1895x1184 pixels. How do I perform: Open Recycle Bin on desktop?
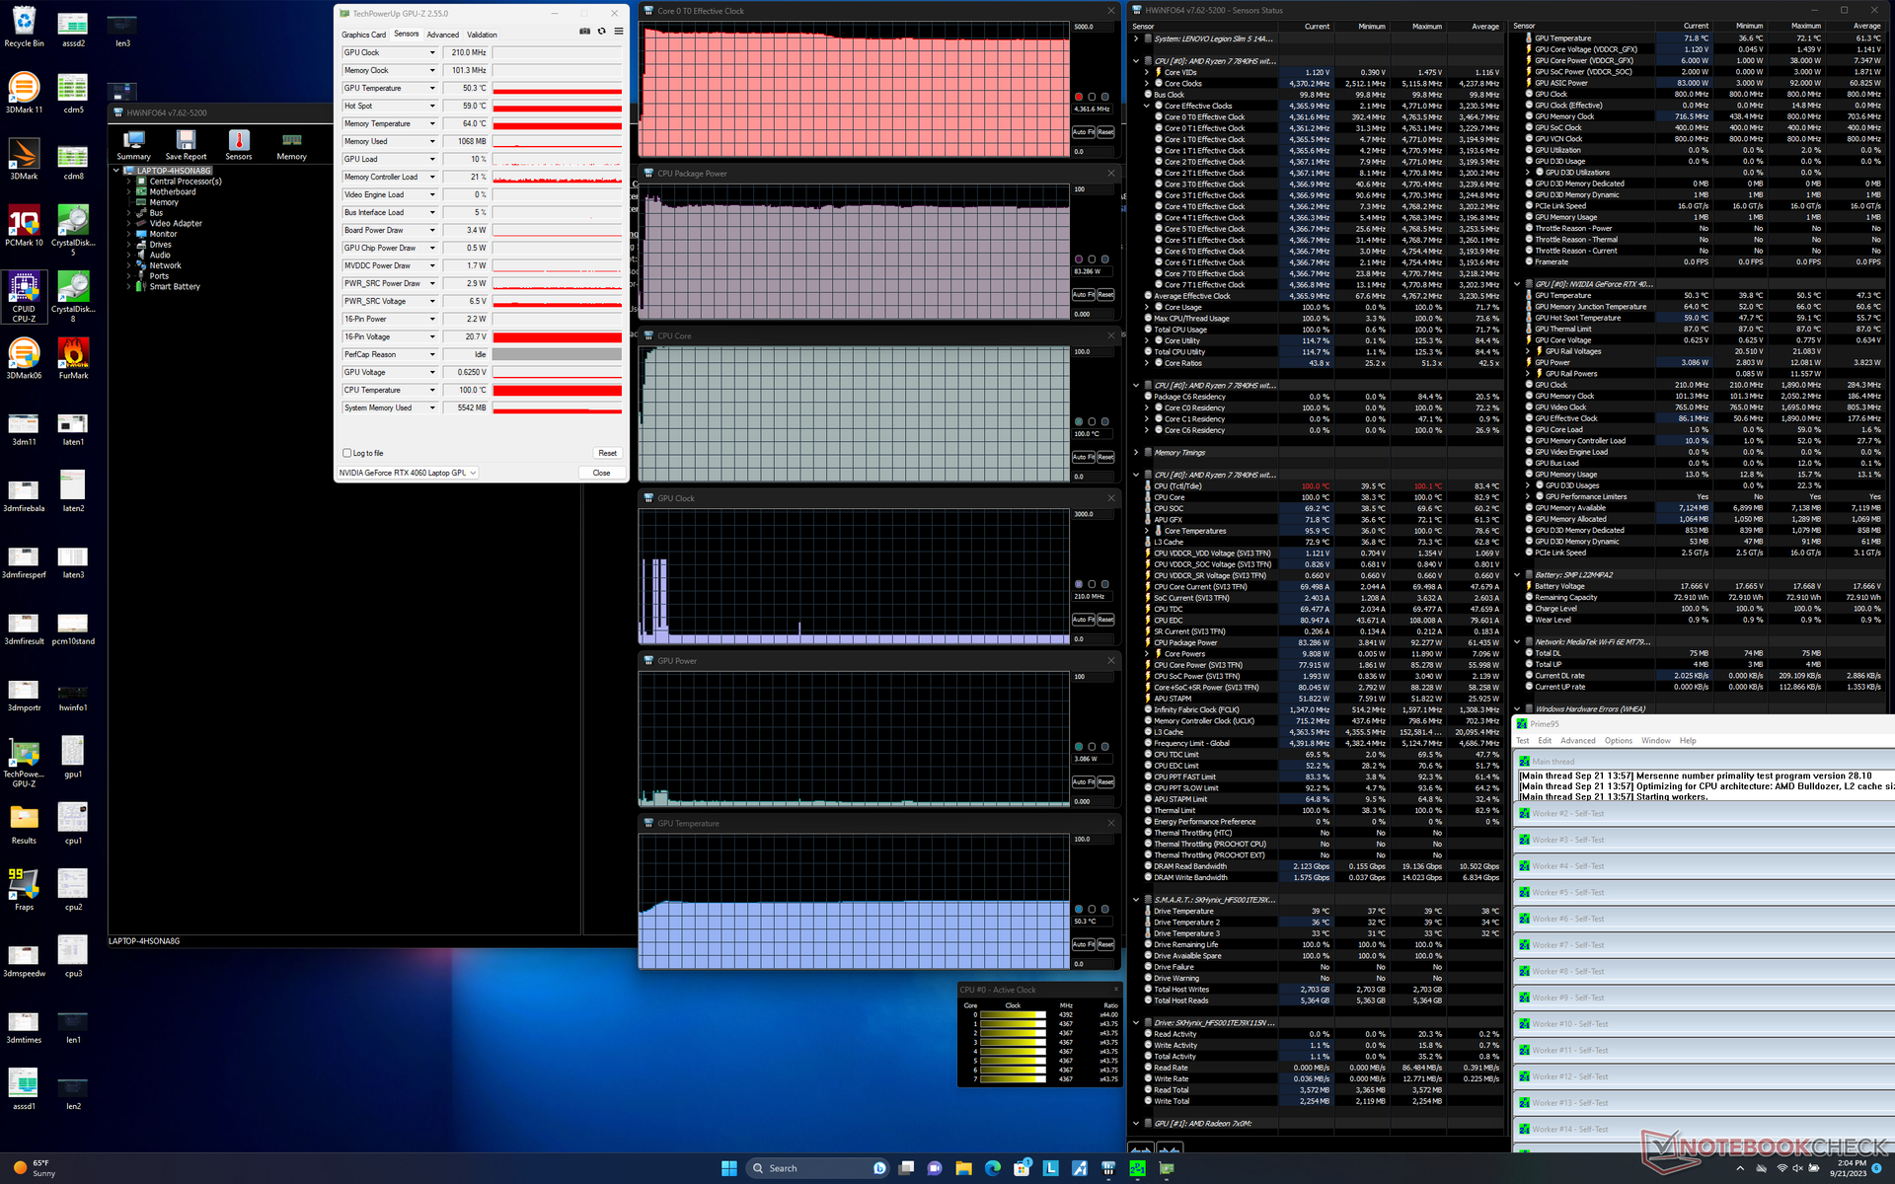[x=24, y=27]
